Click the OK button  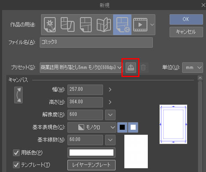pos(186,19)
